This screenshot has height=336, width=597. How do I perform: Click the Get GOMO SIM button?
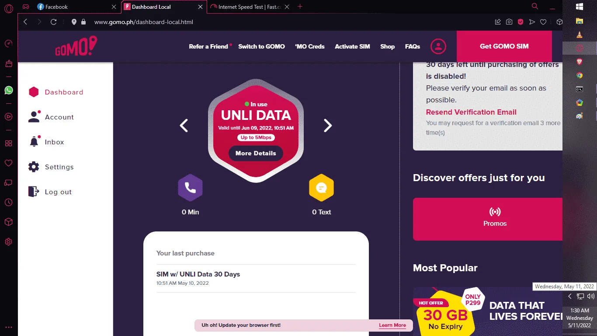click(504, 46)
